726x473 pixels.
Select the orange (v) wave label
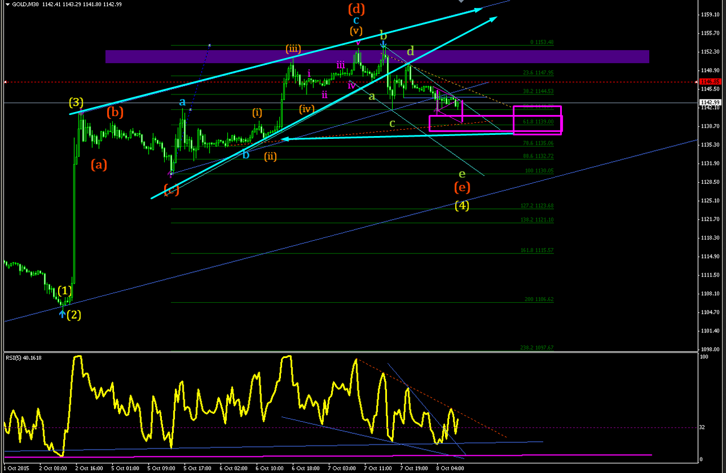356,31
